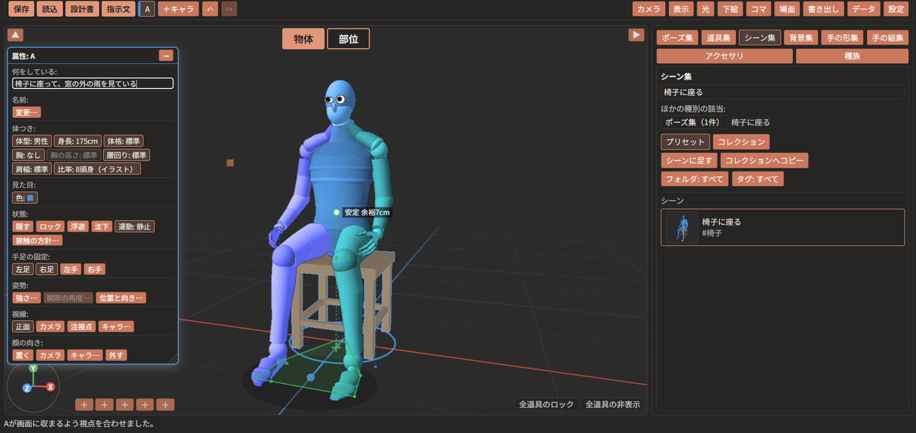Viewport: 916px width, 433px height.
Task: Open the 設計書 button
Action: pos(81,9)
